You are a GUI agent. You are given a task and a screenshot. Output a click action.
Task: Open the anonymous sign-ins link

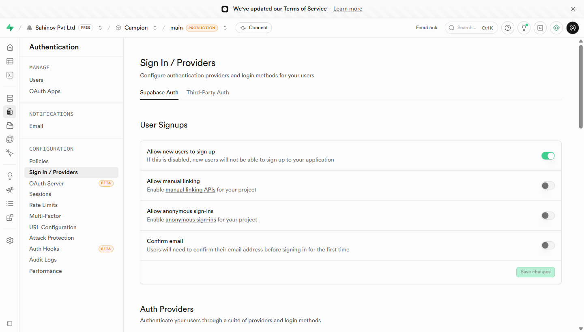[x=191, y=220]
